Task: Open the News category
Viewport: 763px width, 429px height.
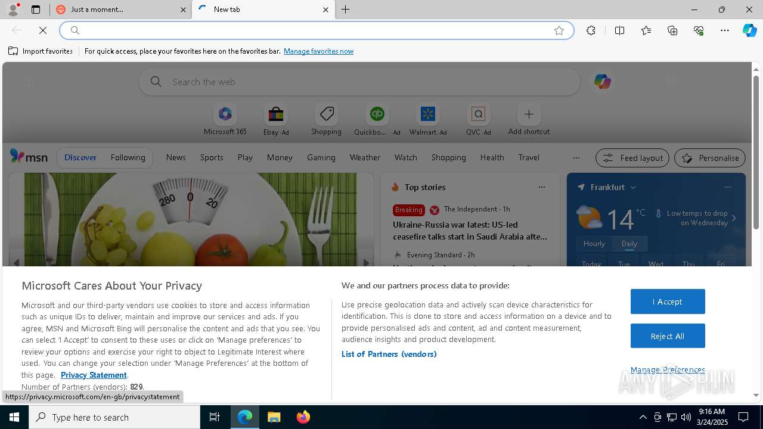Action: (x=176, y=157)
